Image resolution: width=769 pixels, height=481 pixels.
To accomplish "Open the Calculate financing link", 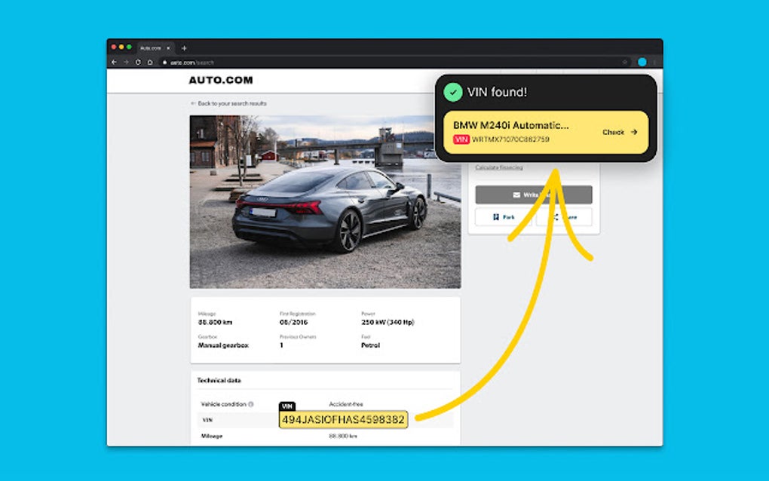I will point(498,167).
